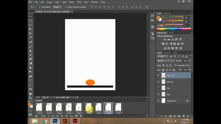Open Chrome from the taskbar
The height and width of the screenshot is (124, 221).
coord(45,121)
